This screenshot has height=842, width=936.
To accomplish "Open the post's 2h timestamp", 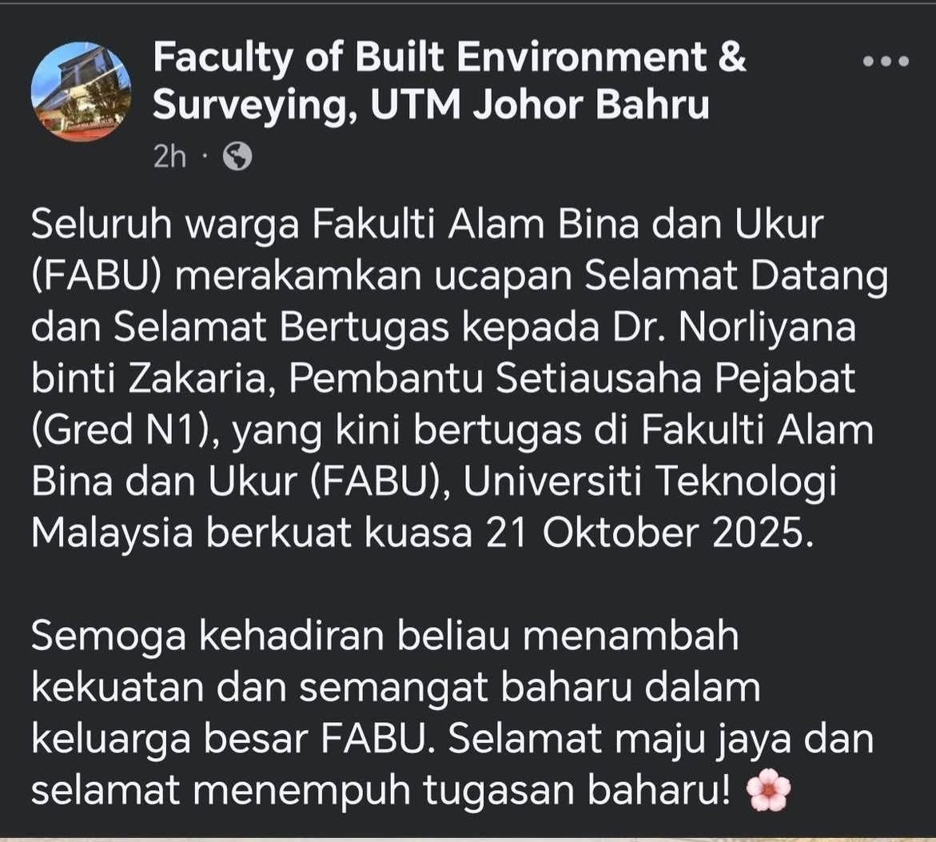I will point(169,157).
